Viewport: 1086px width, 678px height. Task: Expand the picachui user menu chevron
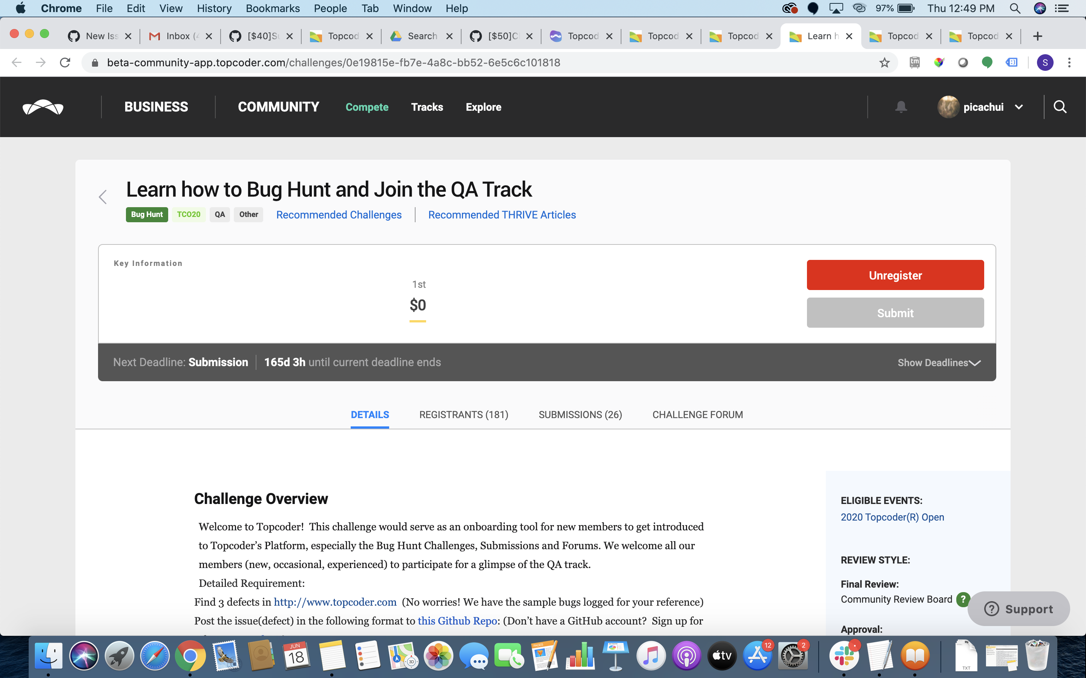click(x=1019, y=107)
